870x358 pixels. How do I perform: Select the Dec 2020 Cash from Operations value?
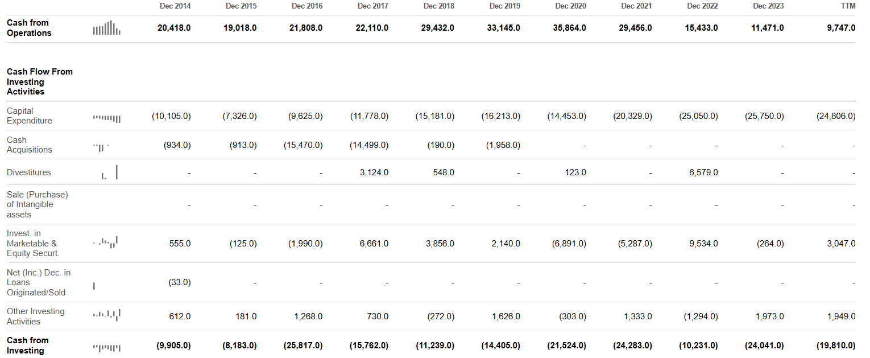point(569,28)
